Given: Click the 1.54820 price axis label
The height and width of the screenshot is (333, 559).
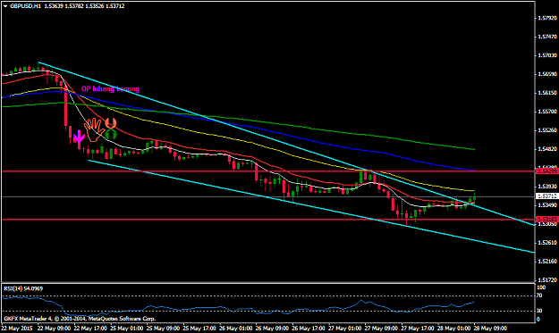Looking at the screenshot, I should click(x=548, y=149).
